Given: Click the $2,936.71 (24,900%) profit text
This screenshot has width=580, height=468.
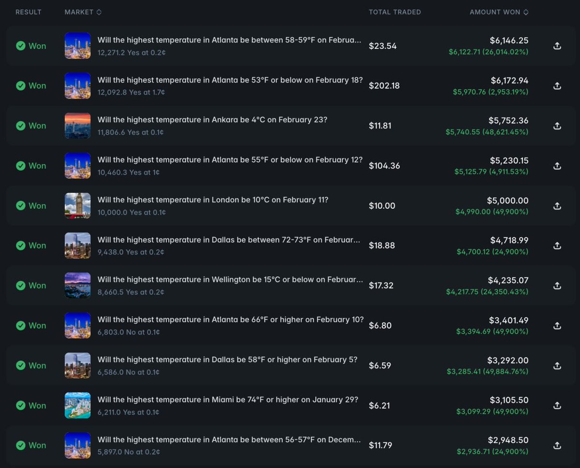Looking at the screenshot, I should (493, 452).
